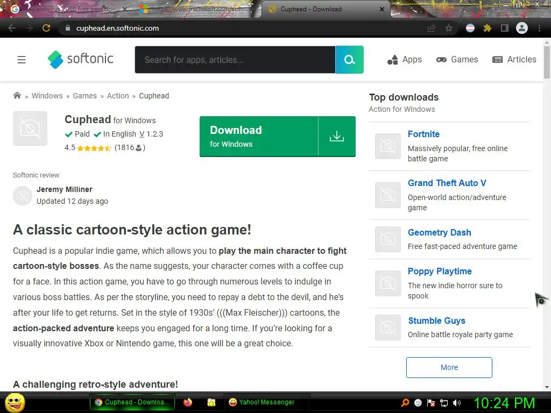Click the Windows breadcrumb link

(x=47, y=96)
